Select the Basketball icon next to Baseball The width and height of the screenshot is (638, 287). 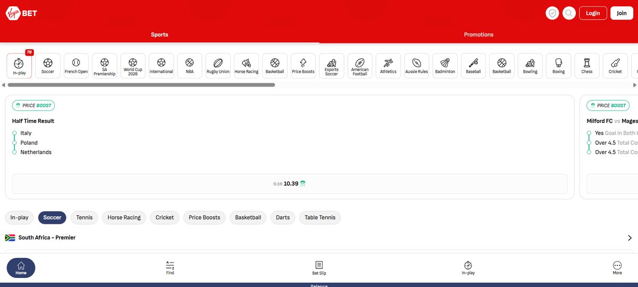(501, 66)
